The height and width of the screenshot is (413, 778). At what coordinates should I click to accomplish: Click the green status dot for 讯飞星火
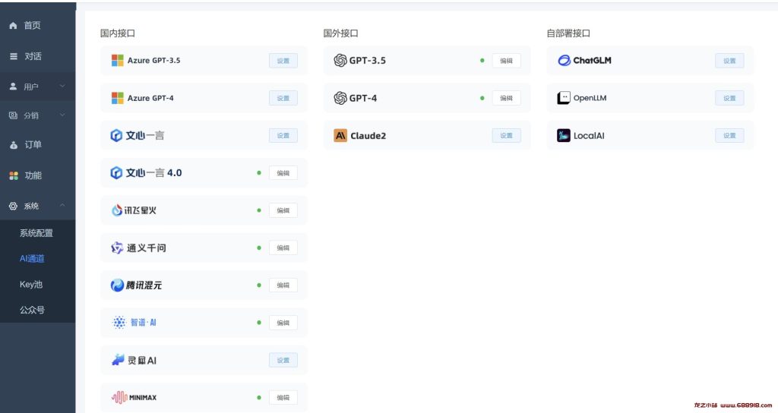coord(259,210)
